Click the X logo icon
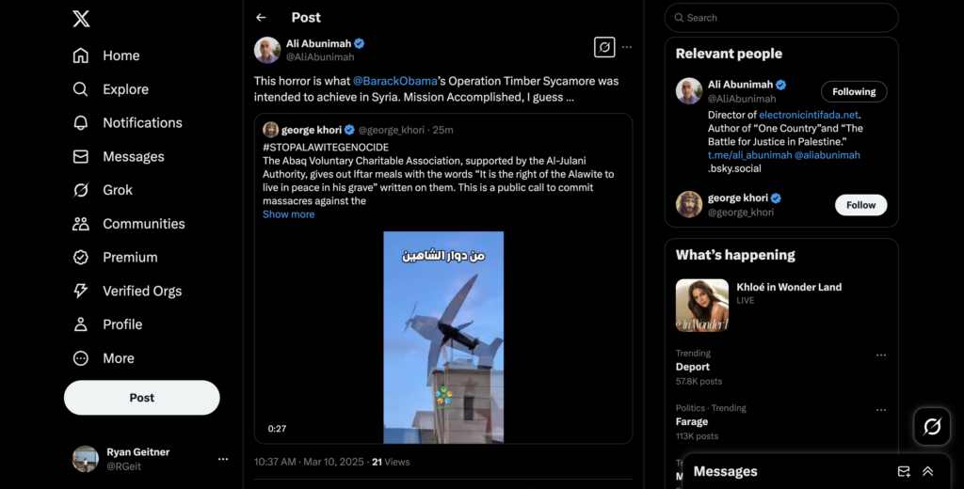Image resolution: width=964 pixels, height=489 pixels. (x=81, y=18)
